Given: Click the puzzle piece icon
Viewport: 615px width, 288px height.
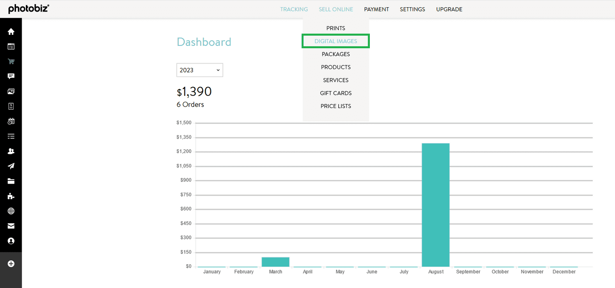Looking at the screenshot, I should (x=11, y=196).
